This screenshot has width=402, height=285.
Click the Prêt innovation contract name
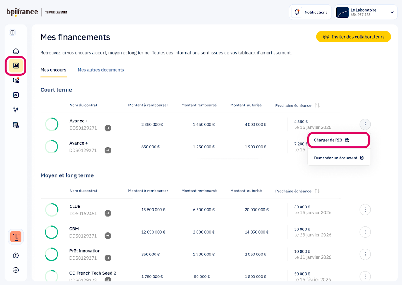(85, 251)
